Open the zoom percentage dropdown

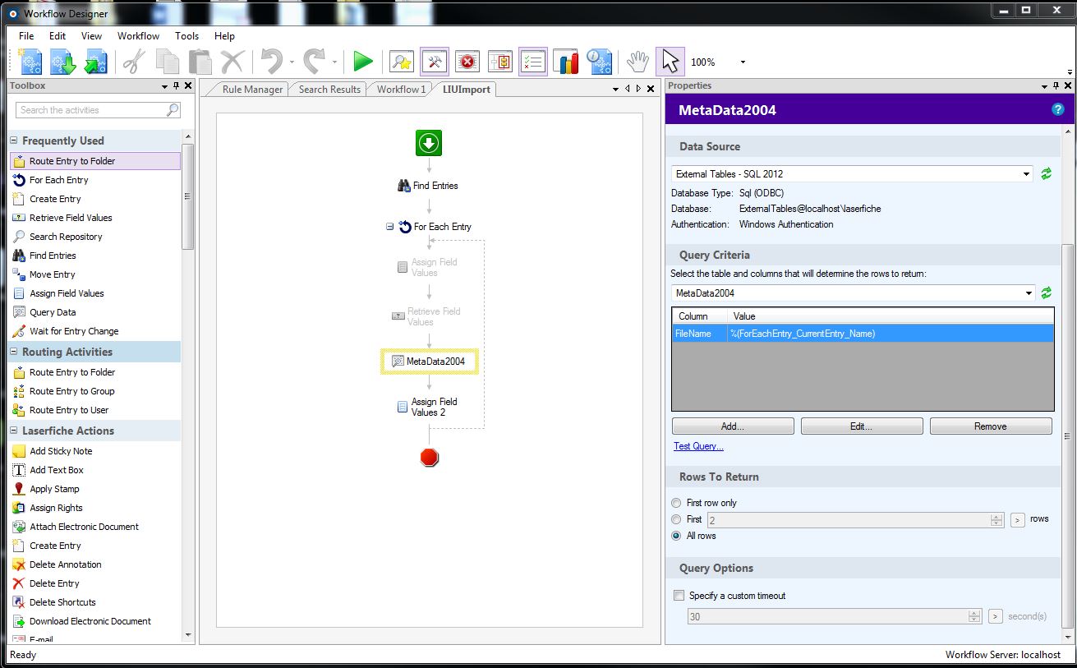coord(743,62)
